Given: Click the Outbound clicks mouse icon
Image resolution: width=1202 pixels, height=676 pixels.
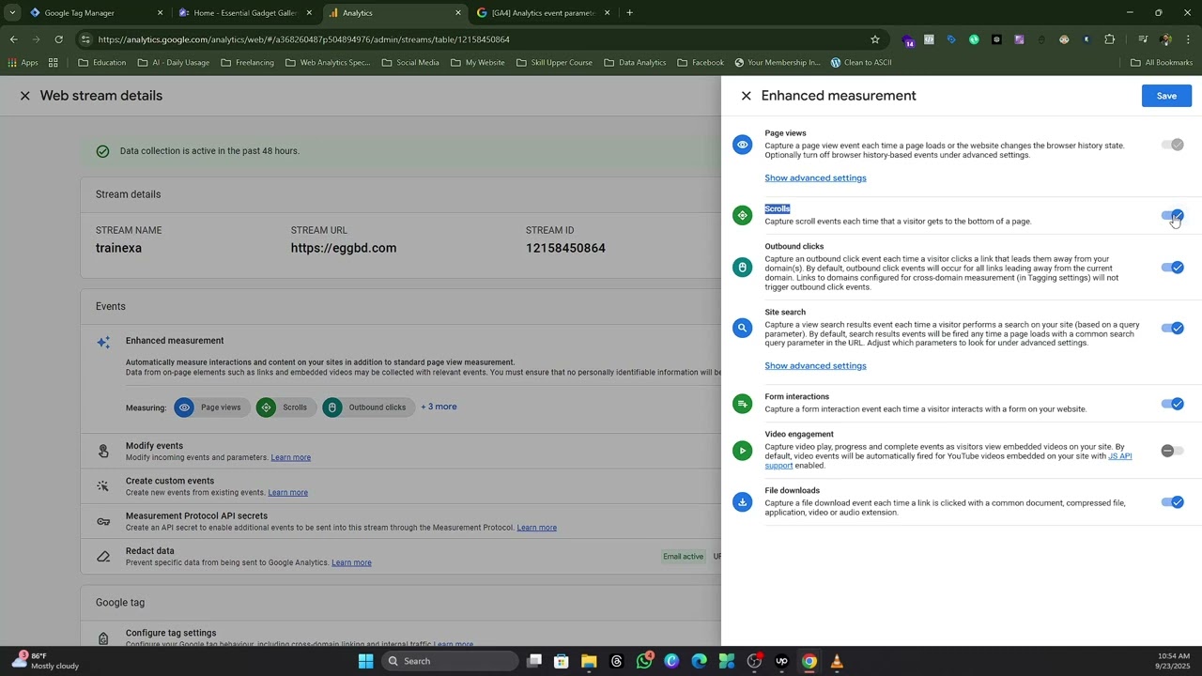Looking at the screenshot, I should [x=743, y=268].
